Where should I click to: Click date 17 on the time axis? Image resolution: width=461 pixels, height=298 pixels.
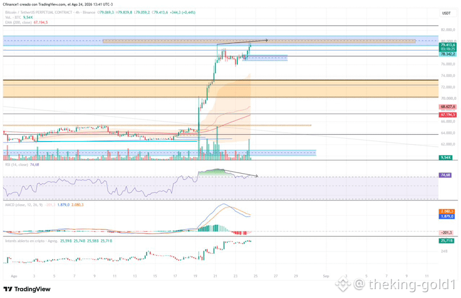[175, 276]
